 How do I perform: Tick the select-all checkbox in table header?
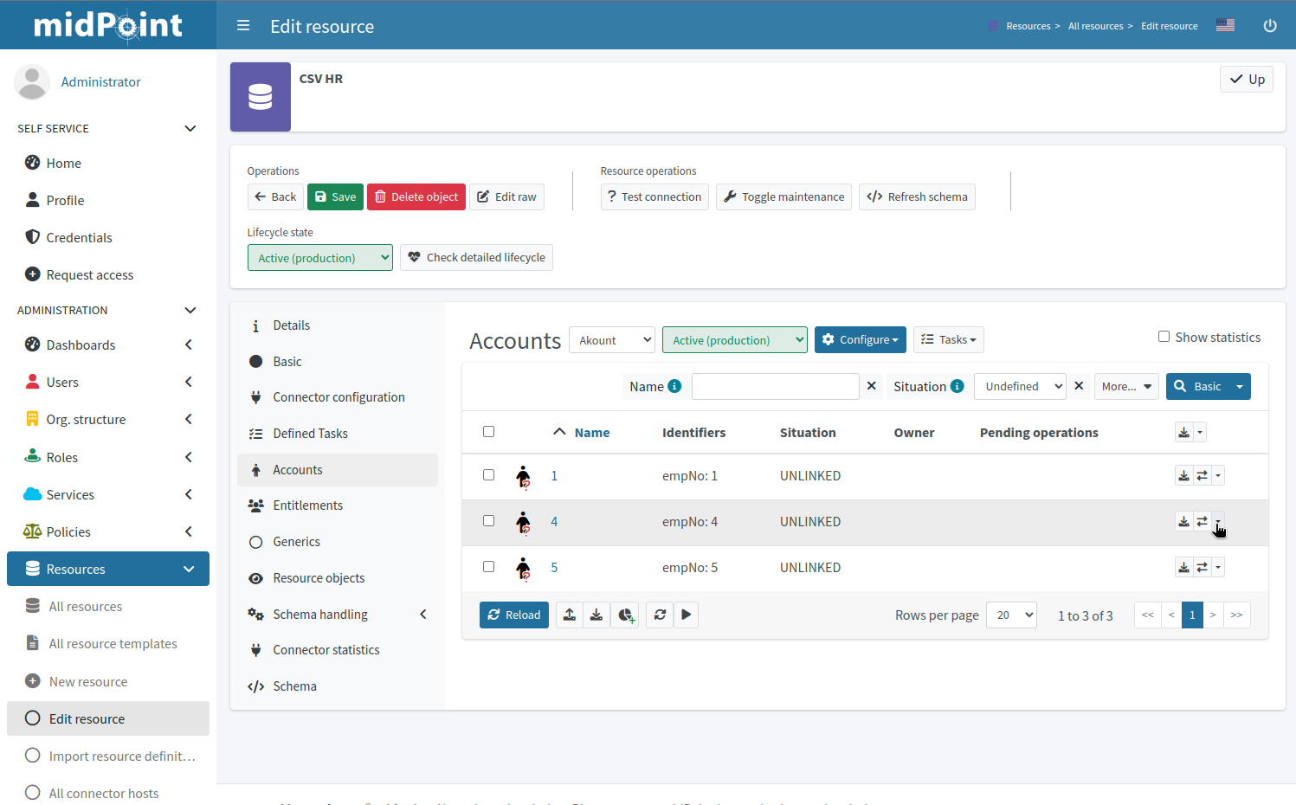click(488, 431)
